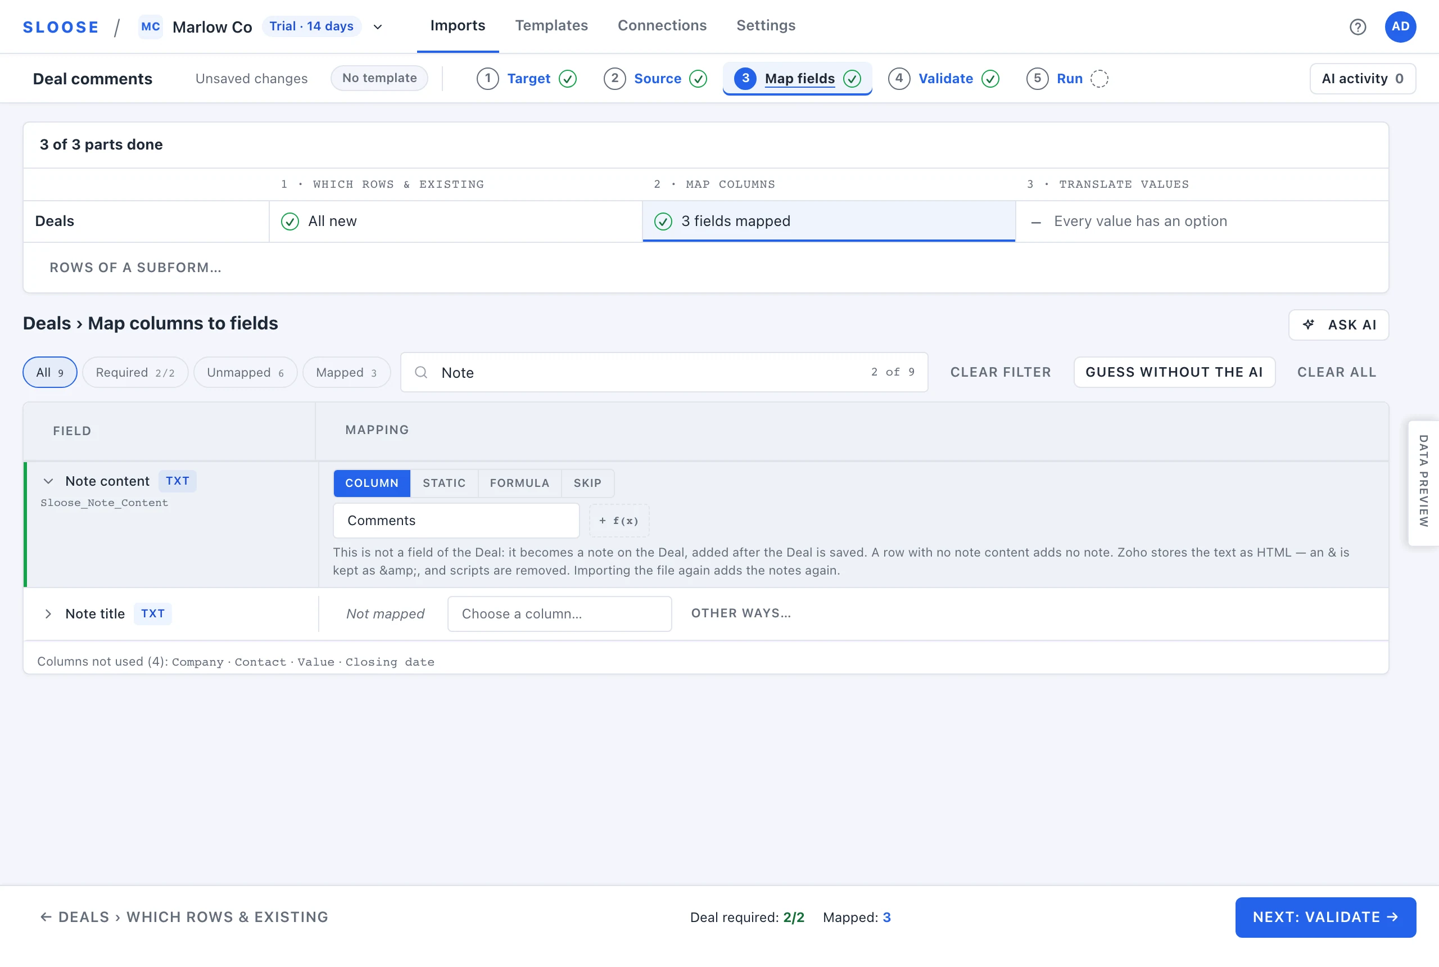
Task: Click the search magnifier icon
Action: [421, 372]
